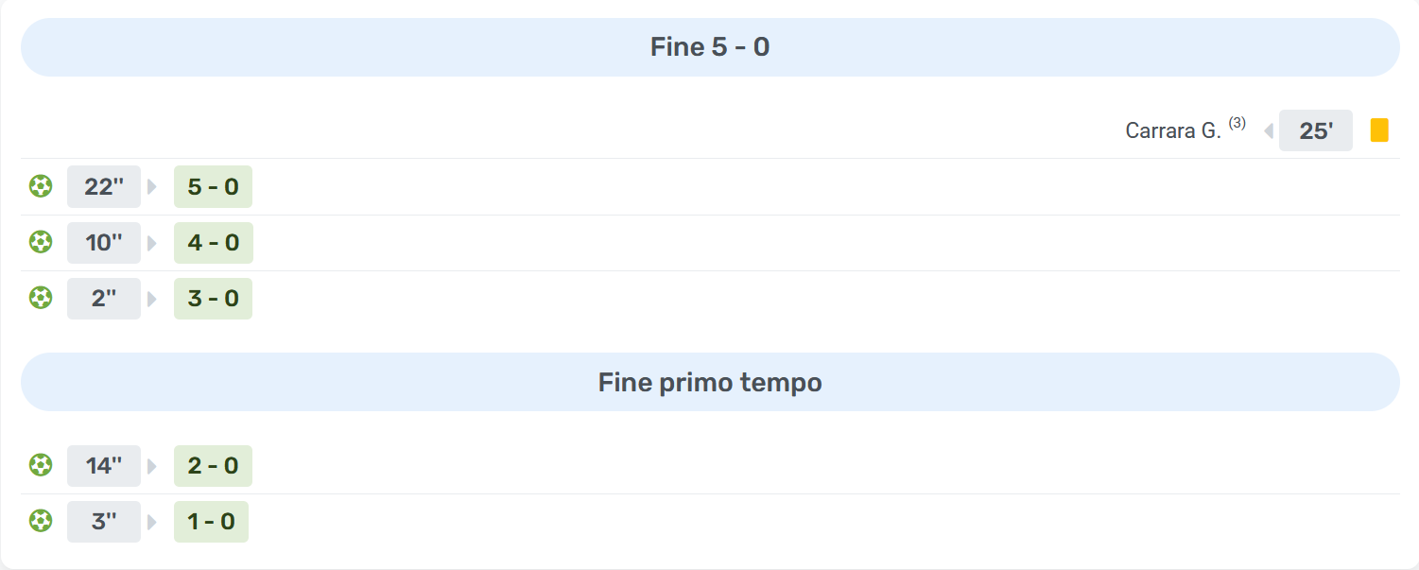Click the 4 - 0 score badge

[x=213, y=243]
